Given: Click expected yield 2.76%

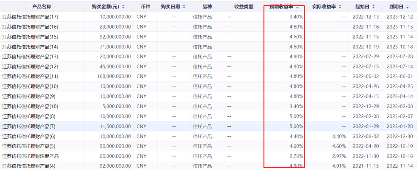Looking at the screenshot, I should click(x=296, y=156).
